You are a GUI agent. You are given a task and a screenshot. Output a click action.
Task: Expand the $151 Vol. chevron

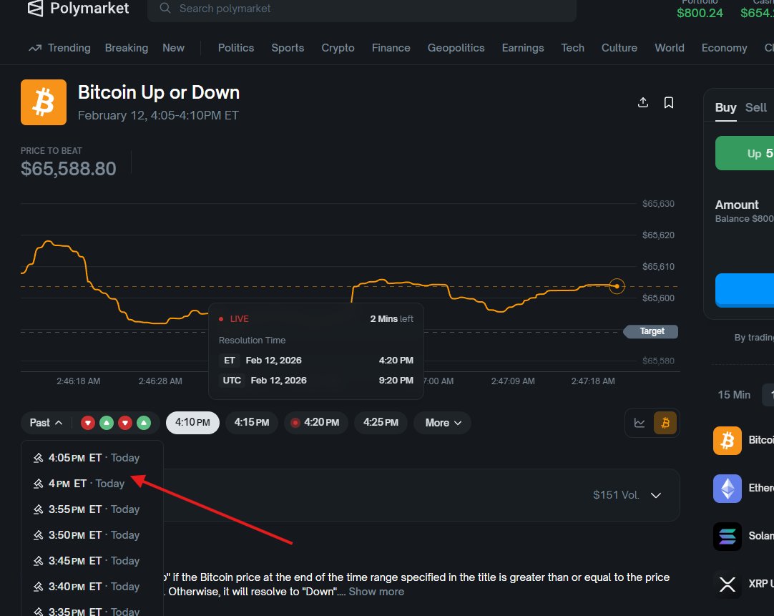655,495
